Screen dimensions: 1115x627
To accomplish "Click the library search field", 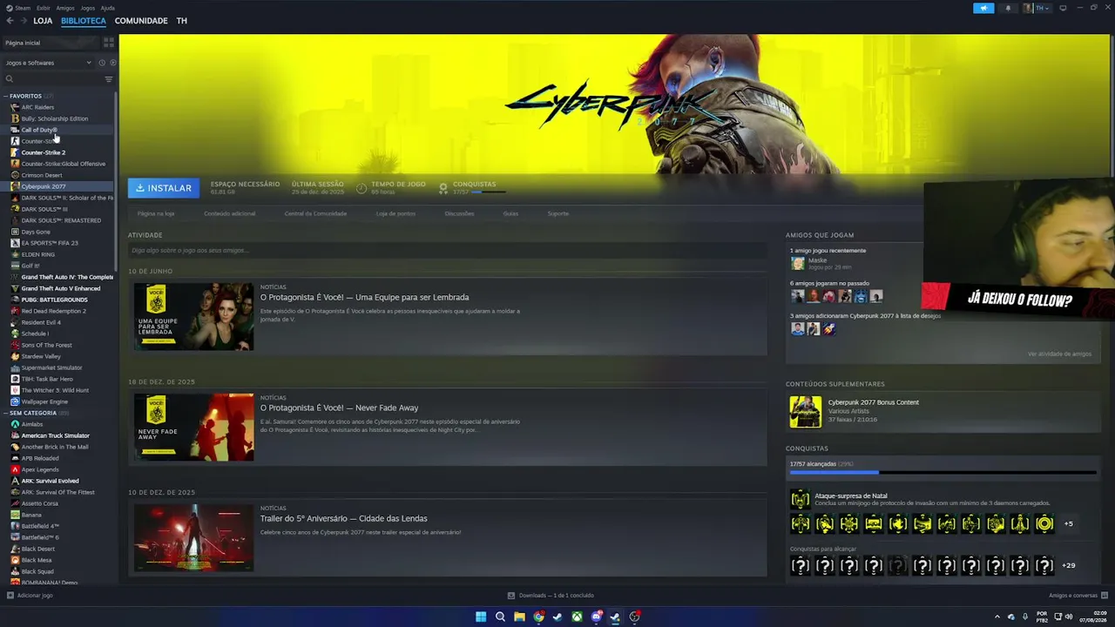I will pyautogui.click(x=52, y=79).
